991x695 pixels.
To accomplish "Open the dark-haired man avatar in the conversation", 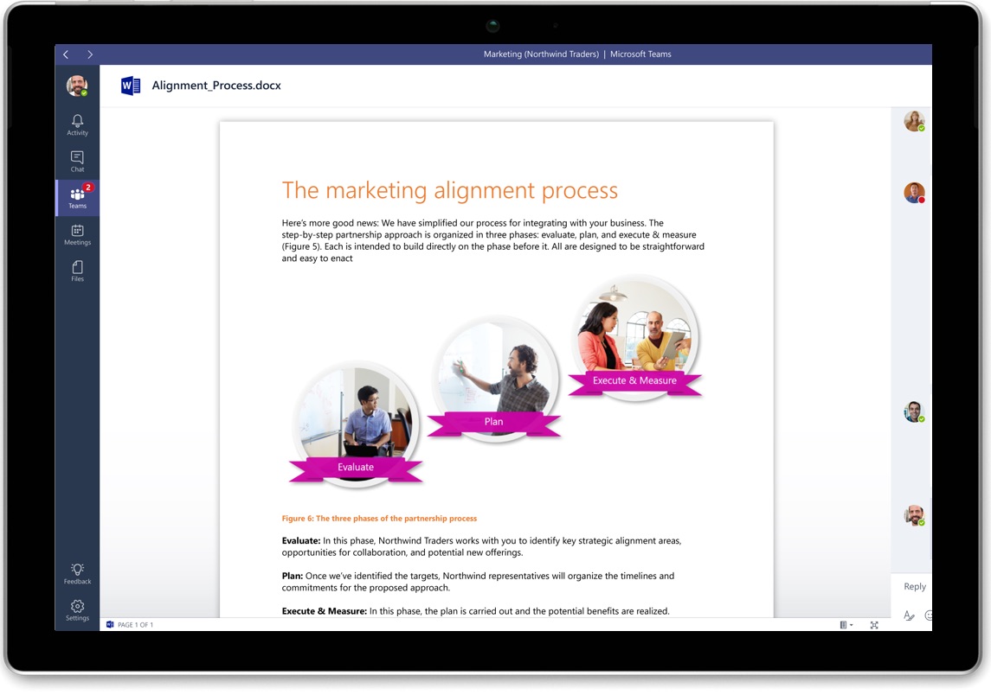I will pyautogui.click(x=914, y=411).
